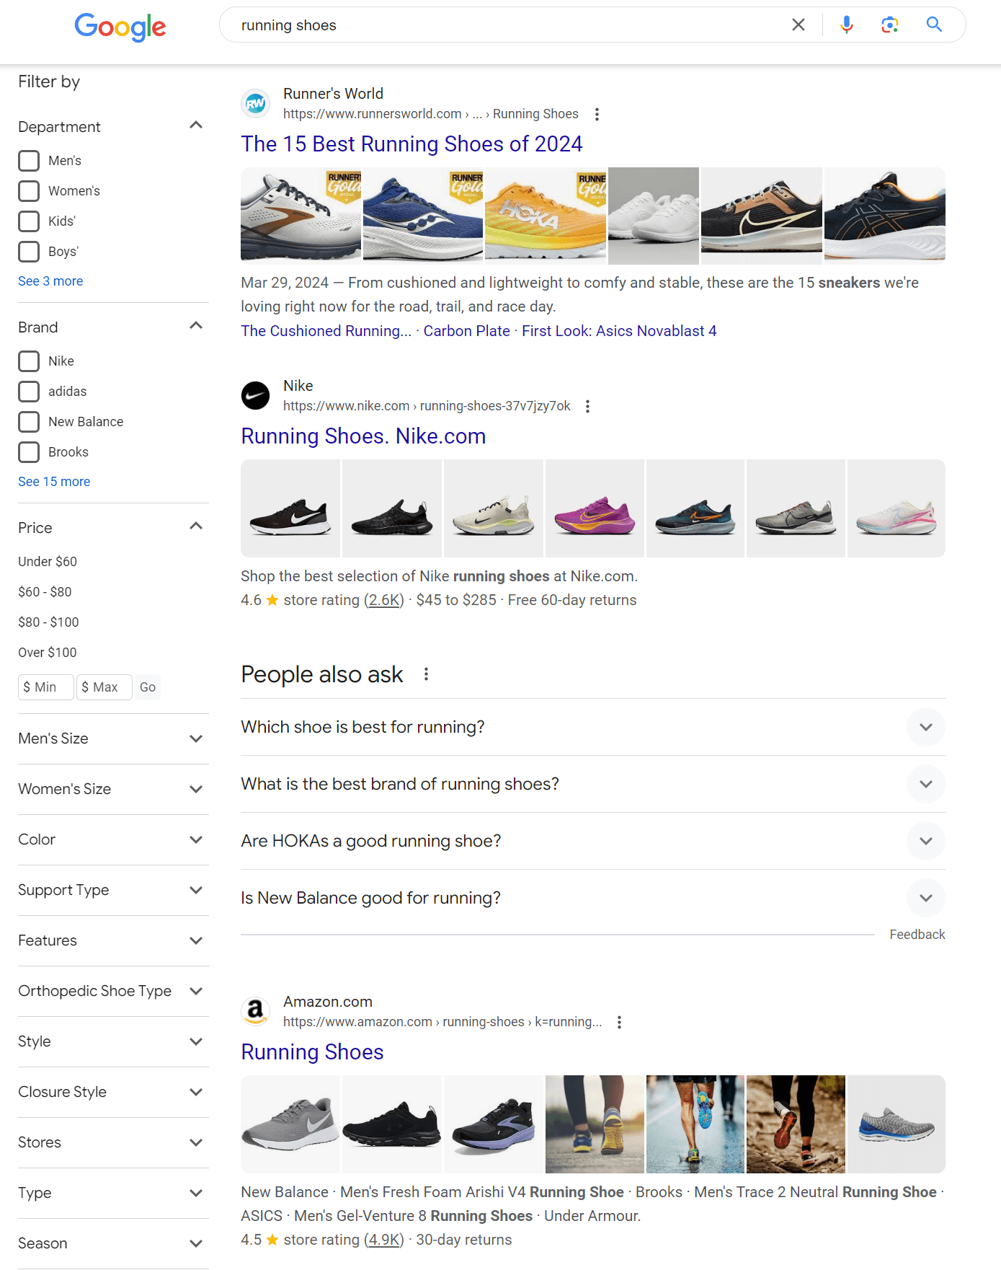Click the blue magnifier search icon
This screenshot has height=1270, width=1001.
point(934,25)
